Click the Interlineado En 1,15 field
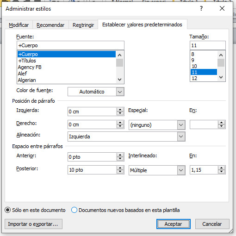 click(204, 170)
